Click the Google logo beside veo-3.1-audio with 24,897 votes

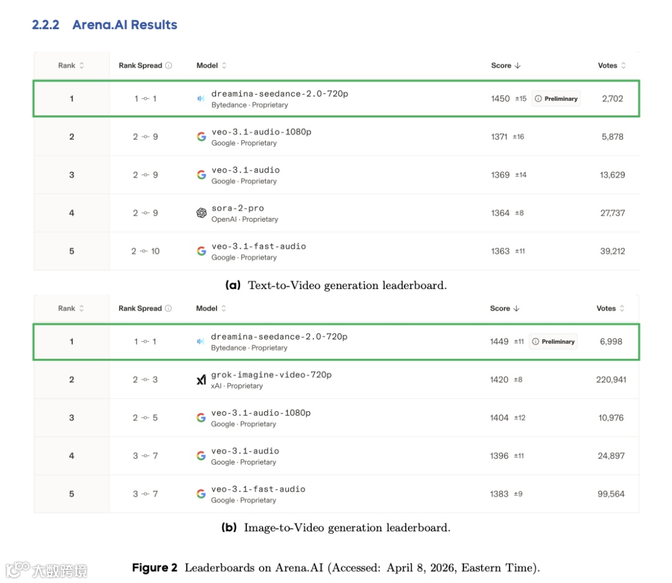click(x=201, y=456)
